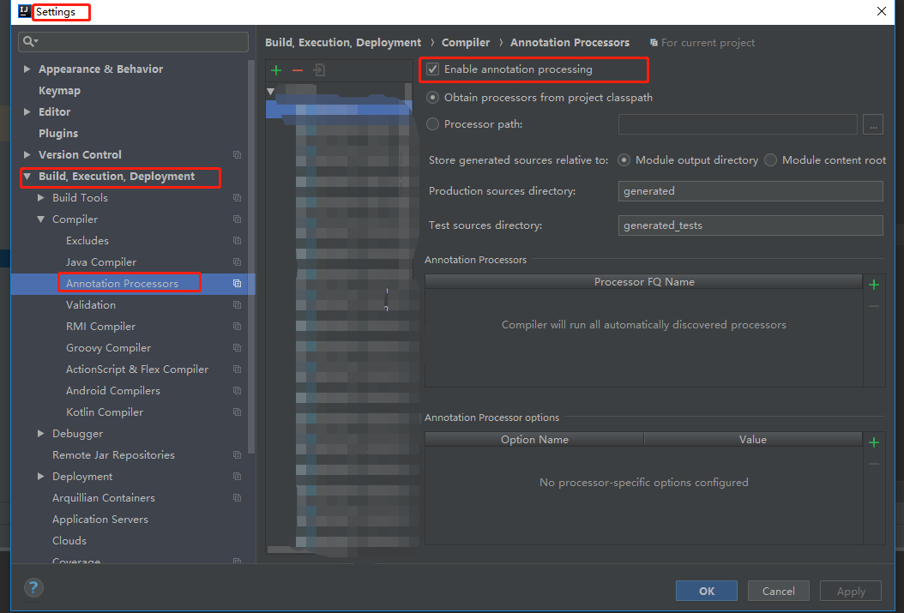The width and height of the screenshot is (904, 613).
Task: Click project-level icon beside Version Control
Action: [237, 155]
